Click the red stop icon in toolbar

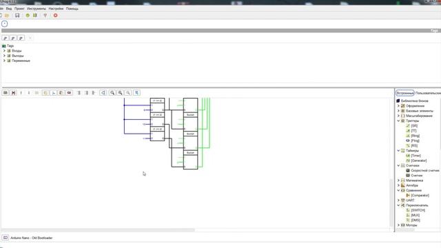(x=55, y=15)
